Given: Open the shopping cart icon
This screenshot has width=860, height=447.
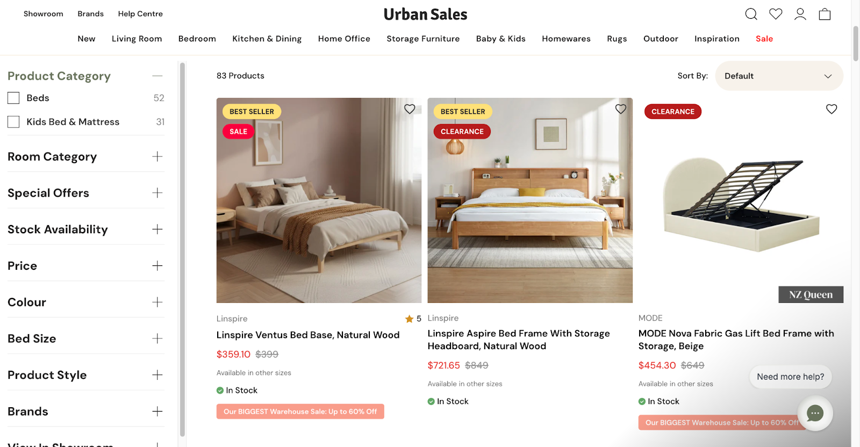Looking at the screenshot, I should 825,14.
